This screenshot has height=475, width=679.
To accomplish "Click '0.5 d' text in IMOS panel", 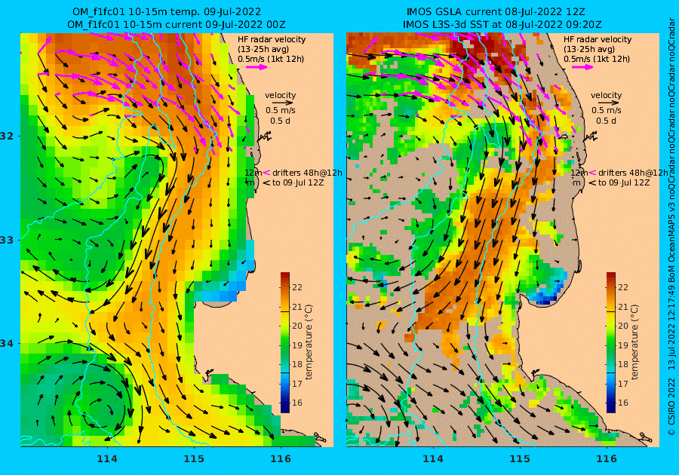I will [606, 121].
